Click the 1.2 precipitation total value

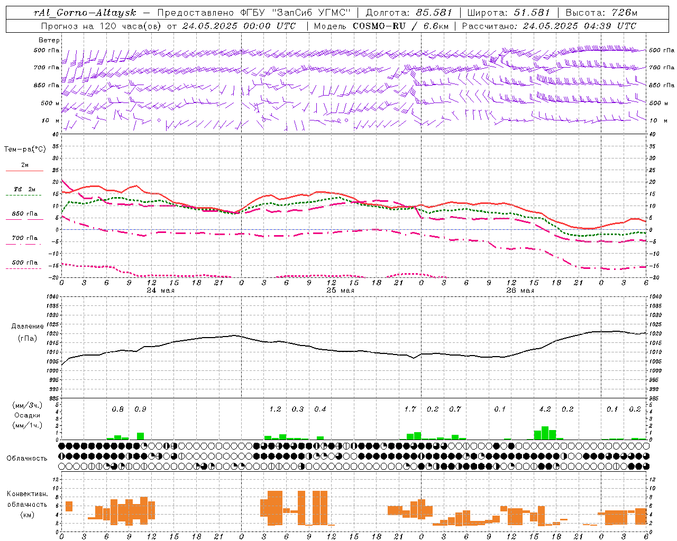click(x=275, y=409)
